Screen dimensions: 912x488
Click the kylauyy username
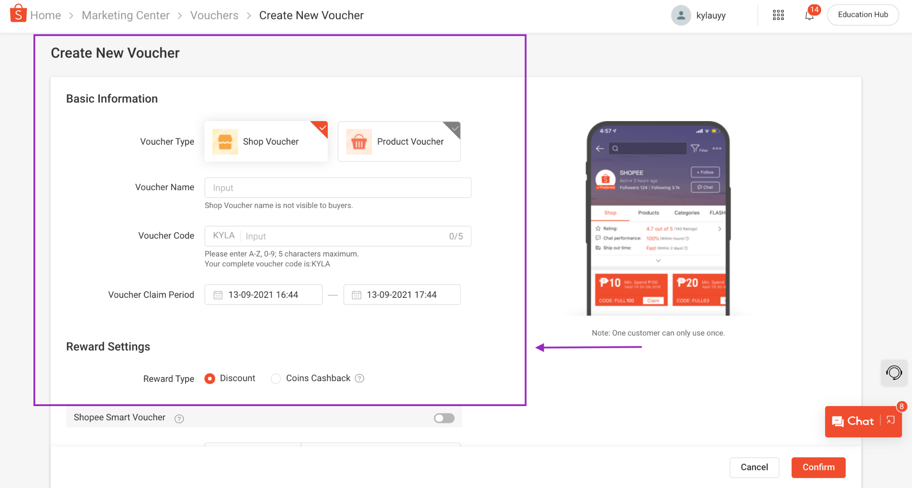711,15
